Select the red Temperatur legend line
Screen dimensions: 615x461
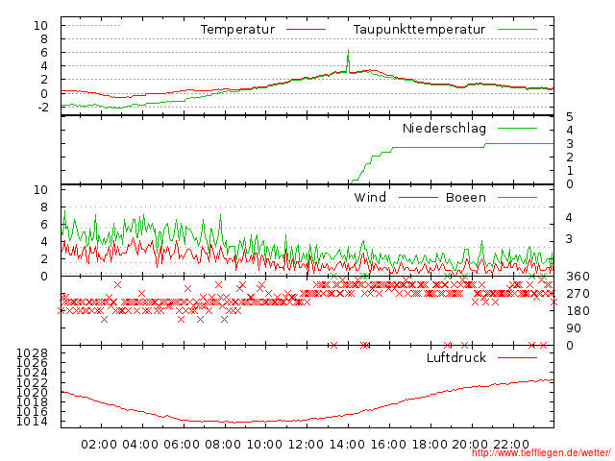(306, 30)
